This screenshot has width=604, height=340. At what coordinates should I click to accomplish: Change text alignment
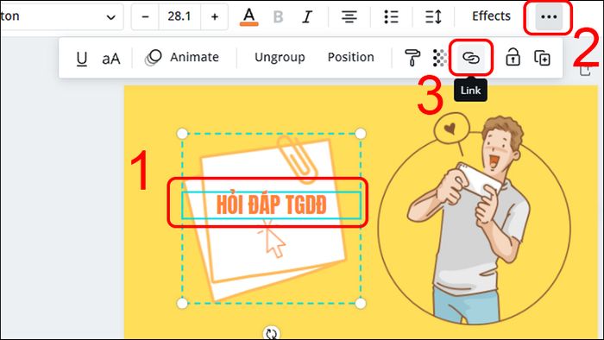(349, 17)
